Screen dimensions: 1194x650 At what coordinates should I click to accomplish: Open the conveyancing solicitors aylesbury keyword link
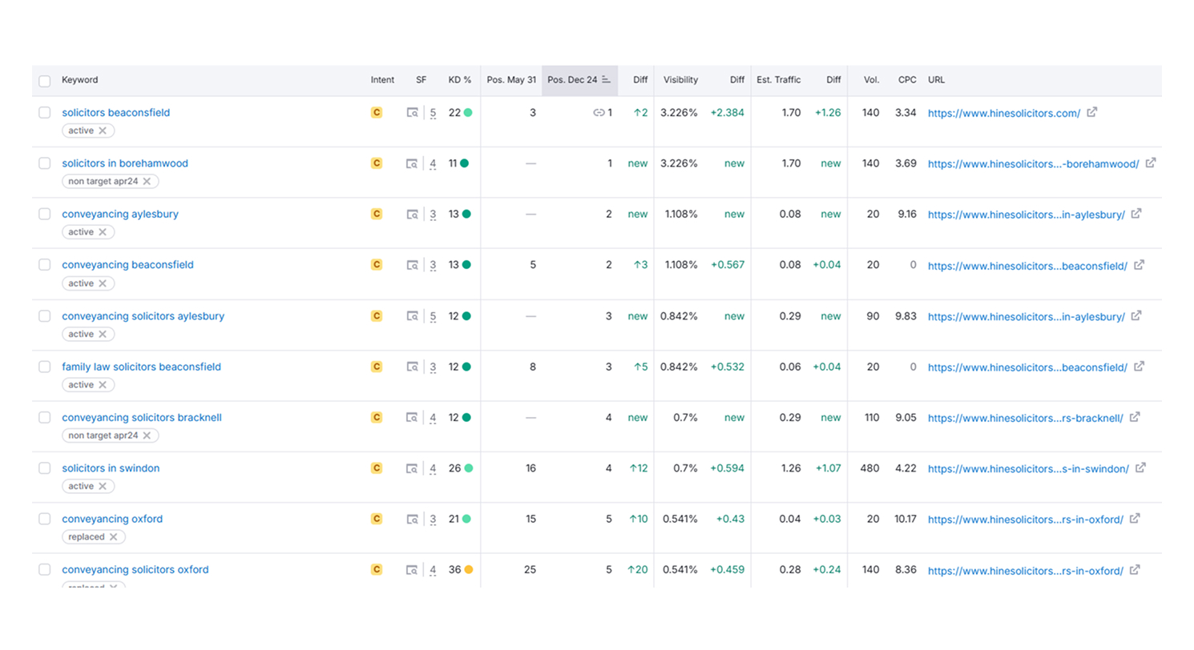click(x=143, y=316)
